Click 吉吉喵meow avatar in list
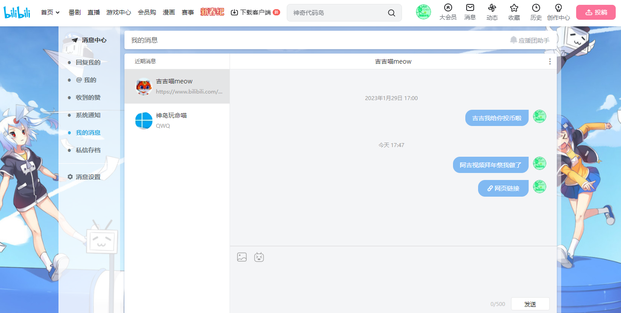 (x=144, y=86)
